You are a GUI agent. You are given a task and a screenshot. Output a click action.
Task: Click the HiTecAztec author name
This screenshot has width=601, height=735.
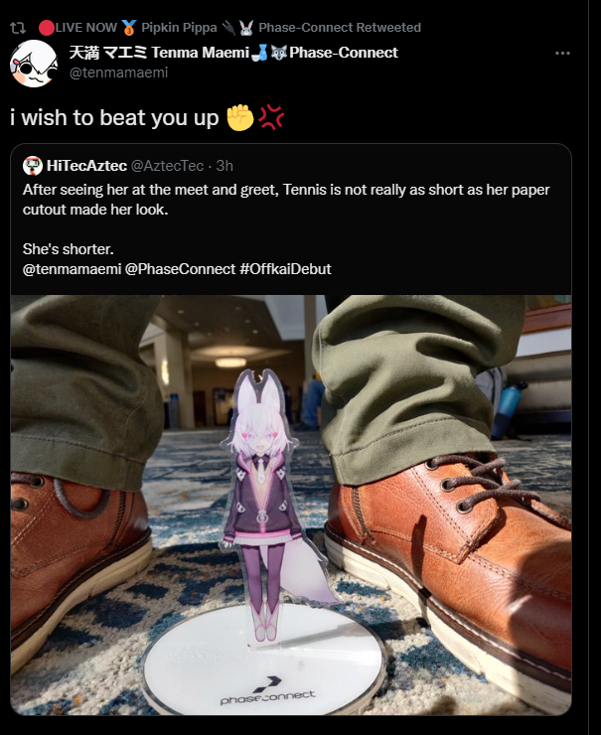click(86, 166)
